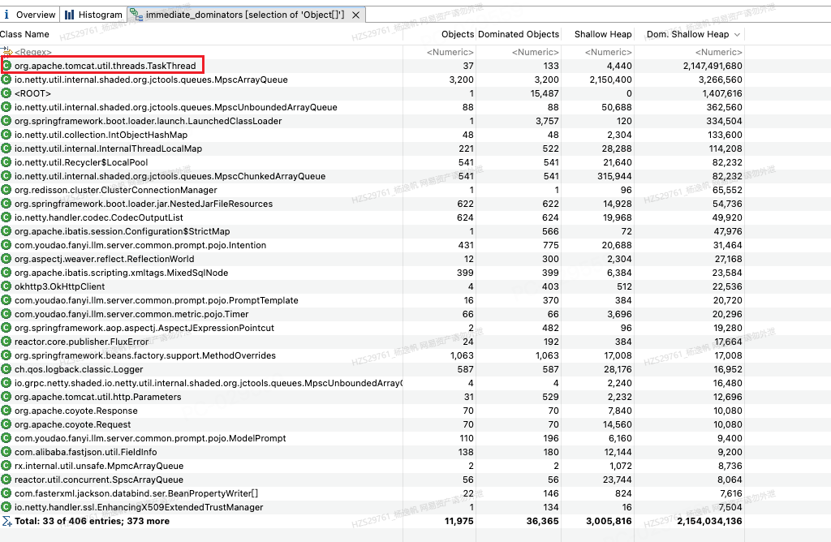Expand Total: 33 of 406 entries row
The height and width of the screenshot is (542, 831).
click(372, 521)
